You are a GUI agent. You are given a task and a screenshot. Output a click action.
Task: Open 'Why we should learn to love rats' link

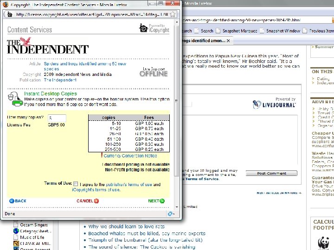[x=126, y=226]
